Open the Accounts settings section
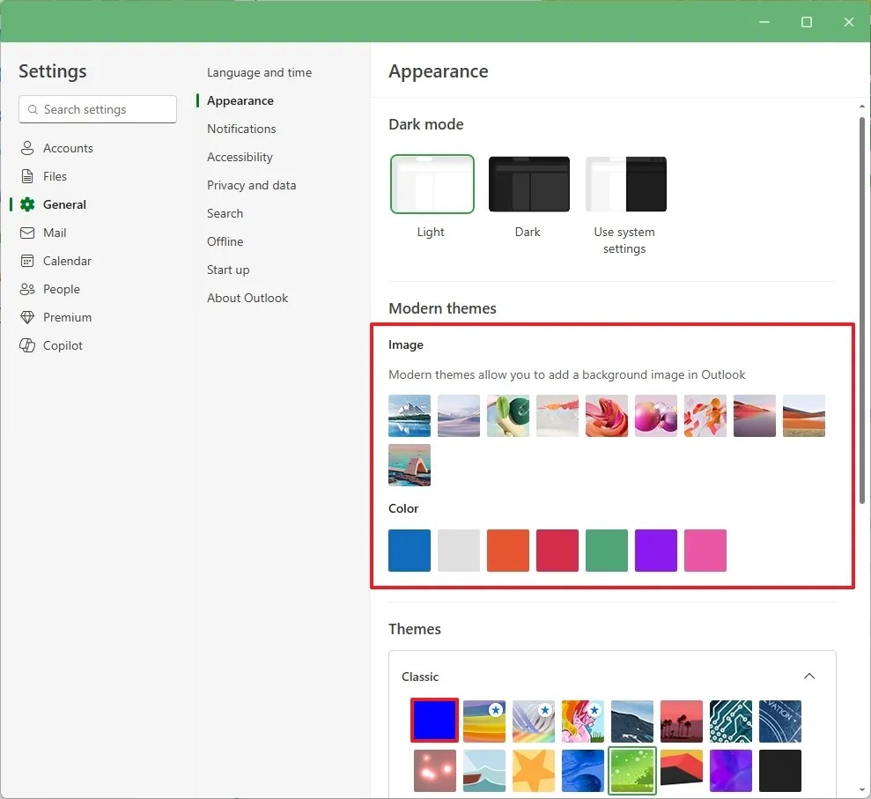This screenshot has height=799, width=871. (67, 148)
